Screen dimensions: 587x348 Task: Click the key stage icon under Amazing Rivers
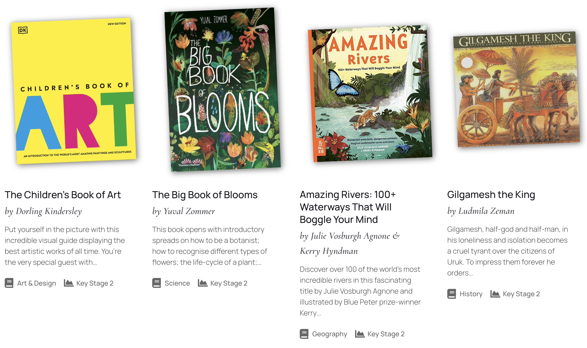click(360, 334)
